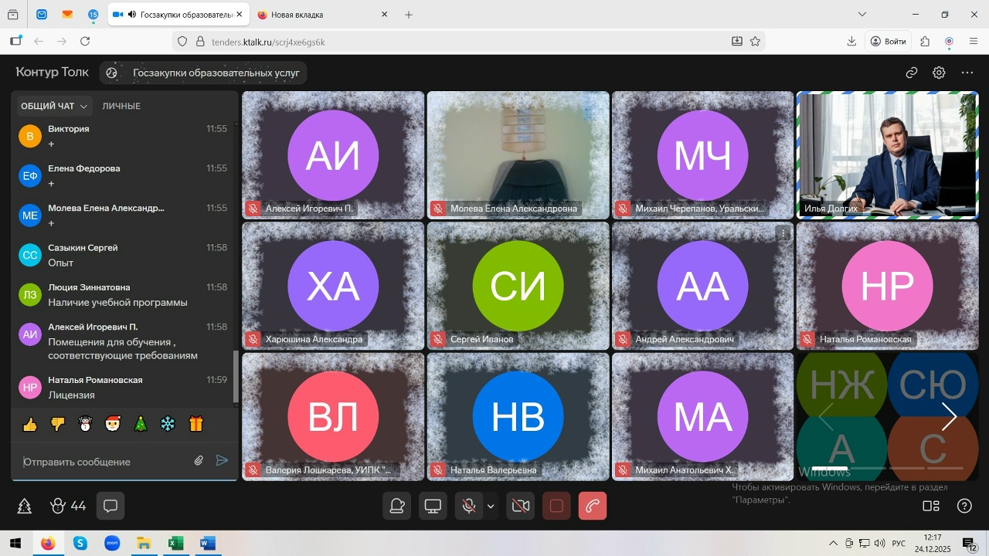Image resolution: width=989 pixels, height=556 pixels.
Task: Open the three-dot more menu in header
Action: click(x=967, y=73)
